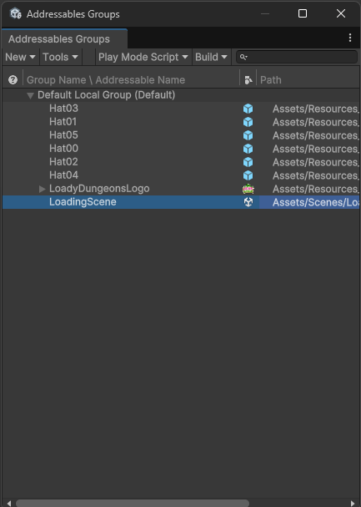Click the Hat03 prefab cube icon
The image size is (361, 507).
pyautogui.click(x=248, y=109)
